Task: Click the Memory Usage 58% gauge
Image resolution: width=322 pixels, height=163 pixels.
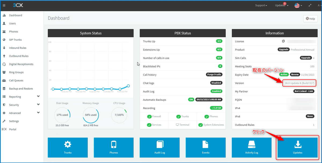Action: click(90, 115)
